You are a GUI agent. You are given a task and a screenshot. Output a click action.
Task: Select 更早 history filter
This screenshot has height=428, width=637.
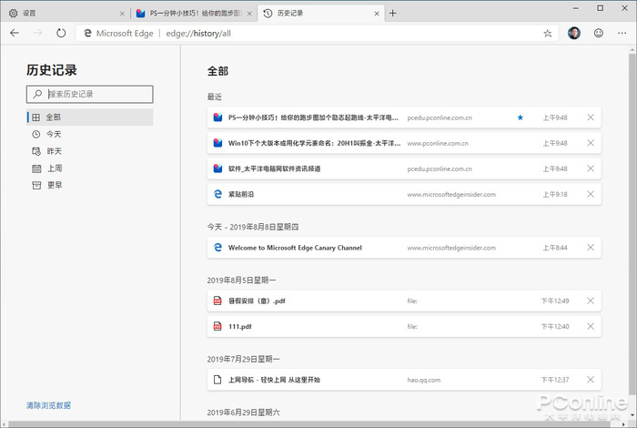coord(54,185)
